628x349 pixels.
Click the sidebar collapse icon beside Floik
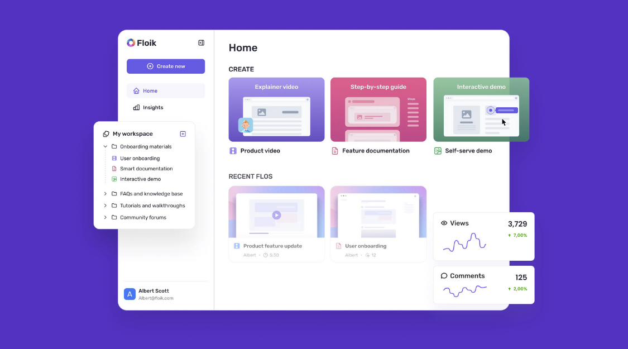[x=201, y=42]
